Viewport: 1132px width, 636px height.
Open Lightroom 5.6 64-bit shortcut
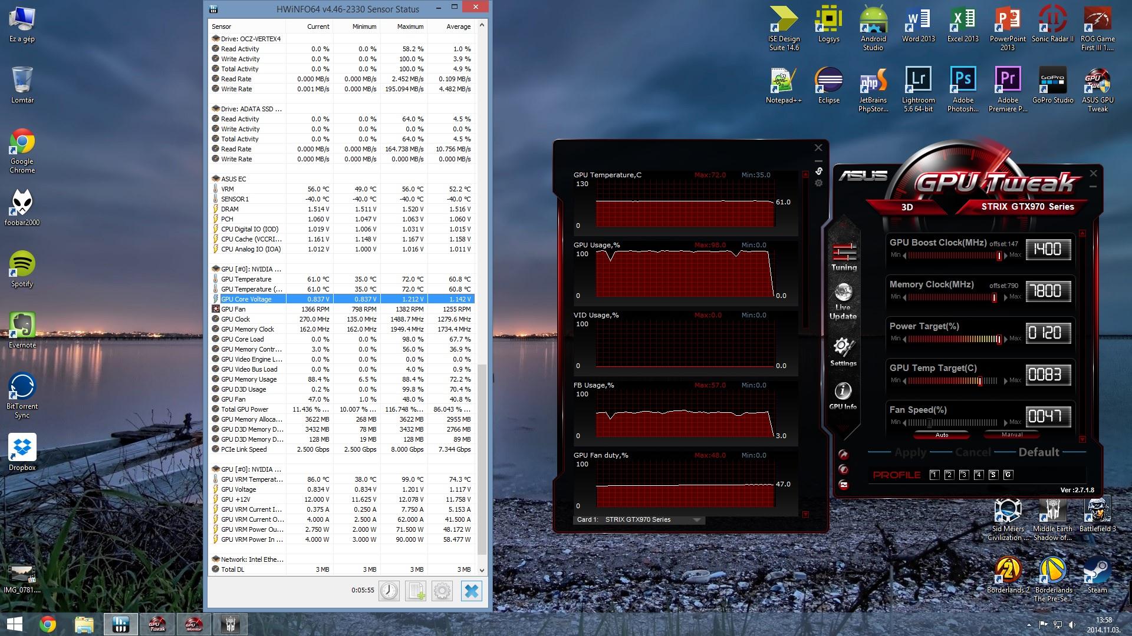[918, 90]
